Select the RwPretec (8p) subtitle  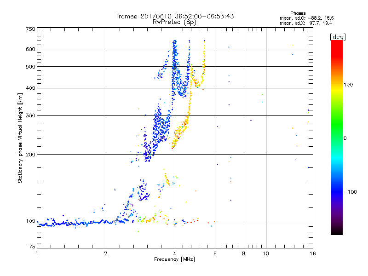tap(174, 22)
